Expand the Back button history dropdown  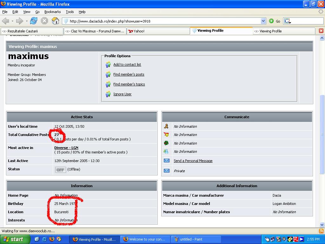(x=12, y=21)
